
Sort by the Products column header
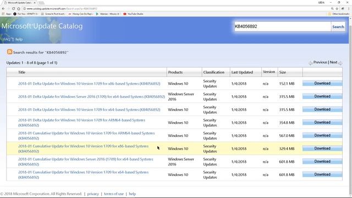pyautogui.click(x=175, y=72)
